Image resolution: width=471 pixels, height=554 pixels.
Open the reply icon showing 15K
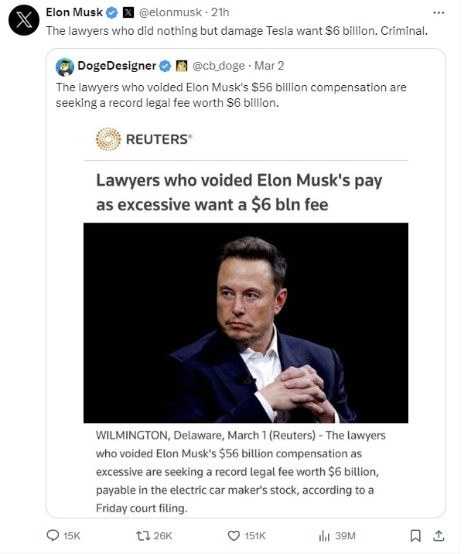tap(53, 535)
